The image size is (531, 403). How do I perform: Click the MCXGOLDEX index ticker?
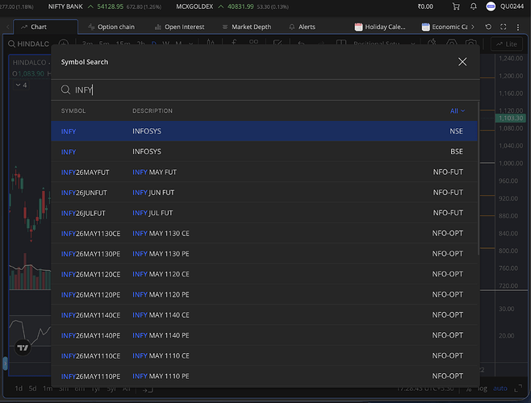point(232,6)
